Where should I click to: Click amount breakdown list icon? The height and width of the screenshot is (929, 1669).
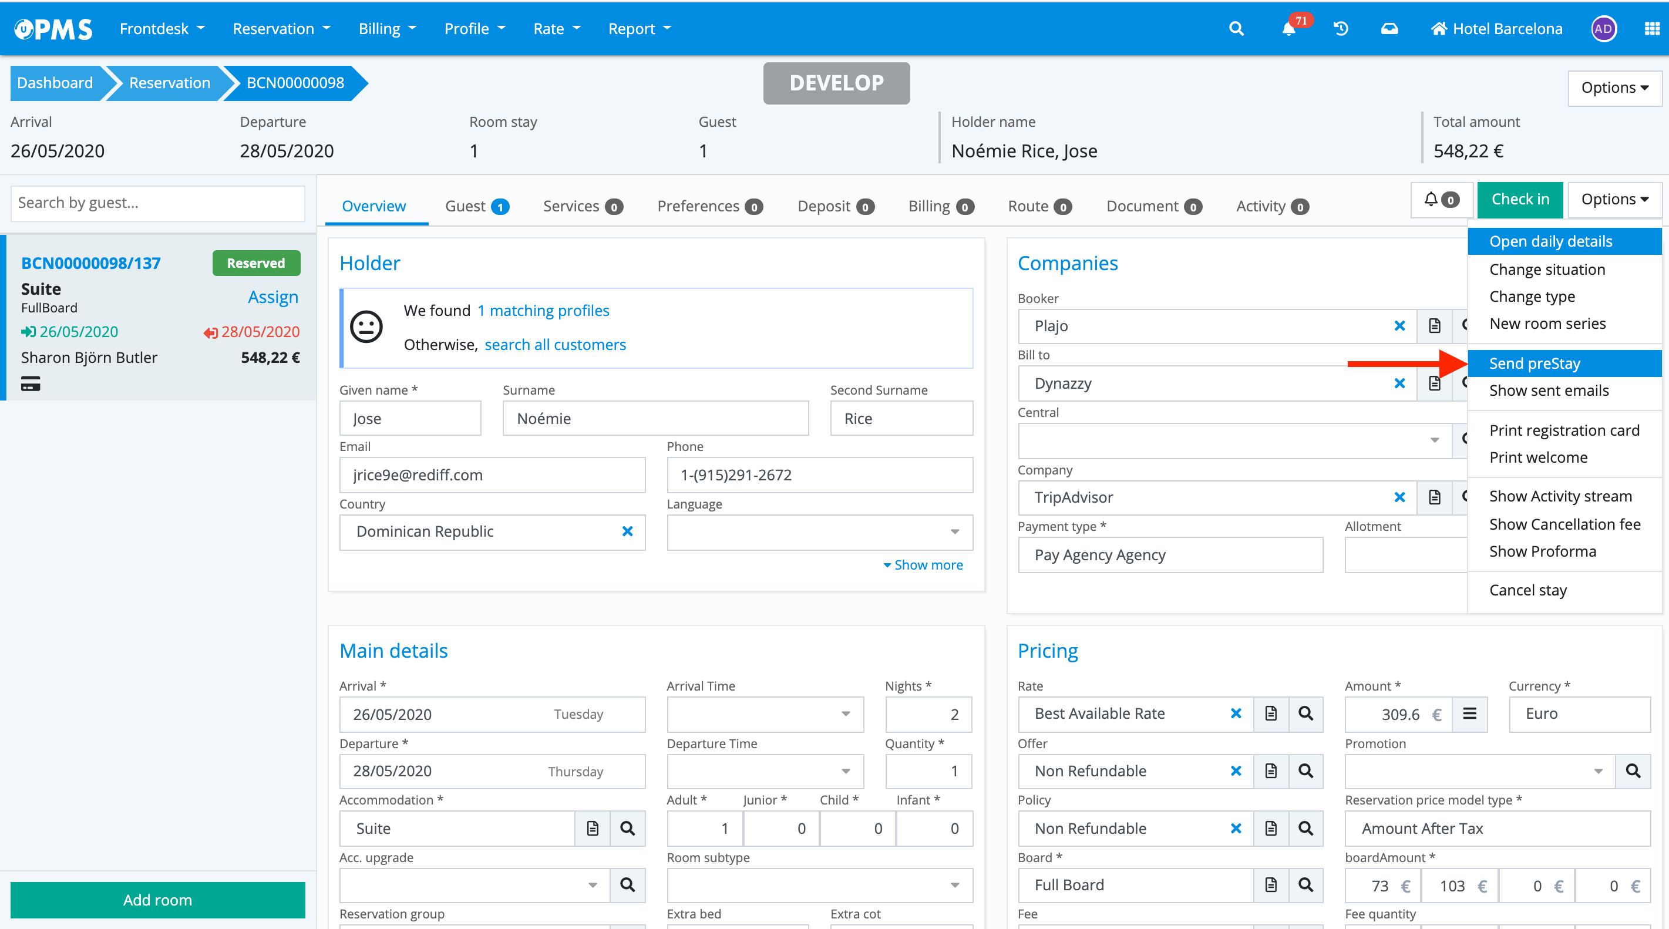point(1469,713)
